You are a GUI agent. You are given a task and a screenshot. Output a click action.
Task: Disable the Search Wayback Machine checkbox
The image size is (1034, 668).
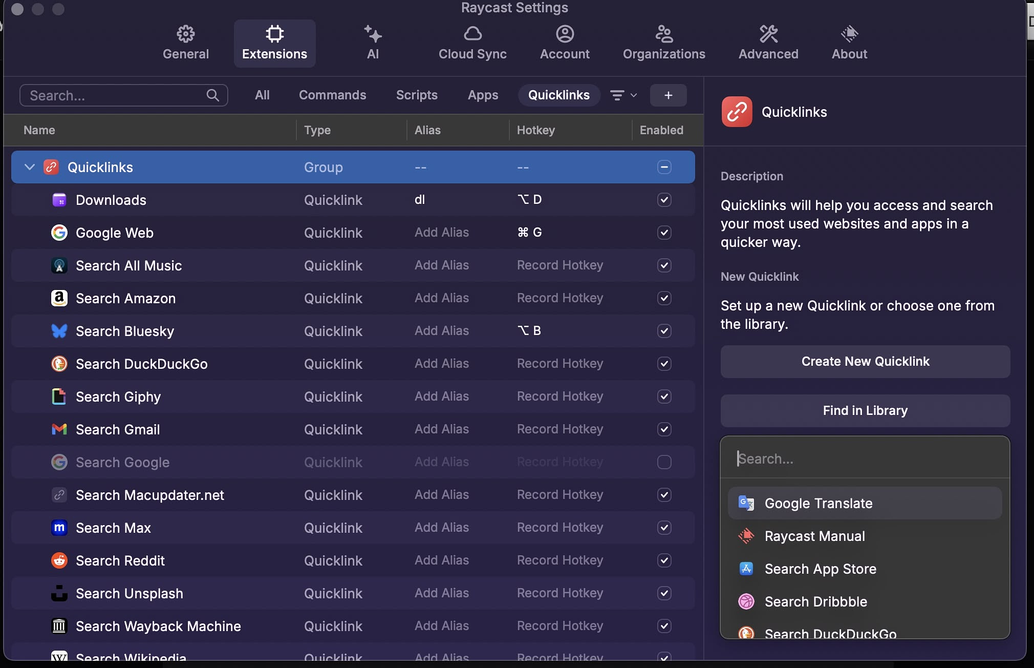pos(664,626)
